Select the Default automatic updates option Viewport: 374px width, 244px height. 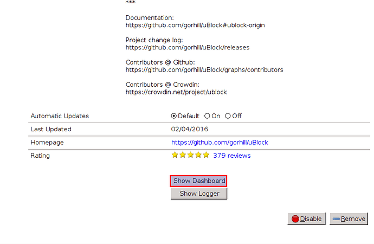(x=174, y=116)
